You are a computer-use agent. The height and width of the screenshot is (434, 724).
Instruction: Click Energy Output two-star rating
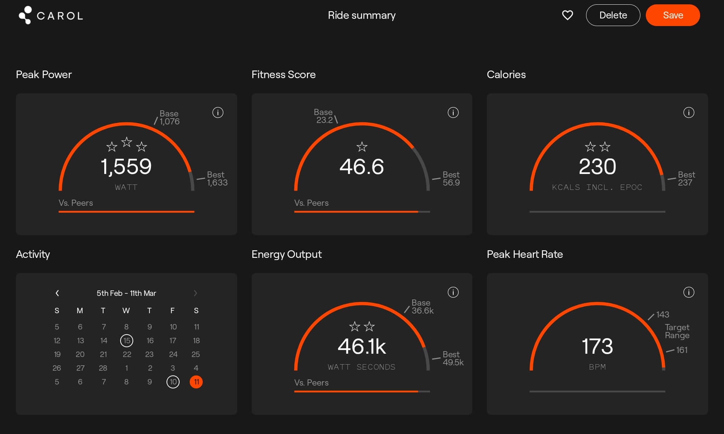(362, 327)
